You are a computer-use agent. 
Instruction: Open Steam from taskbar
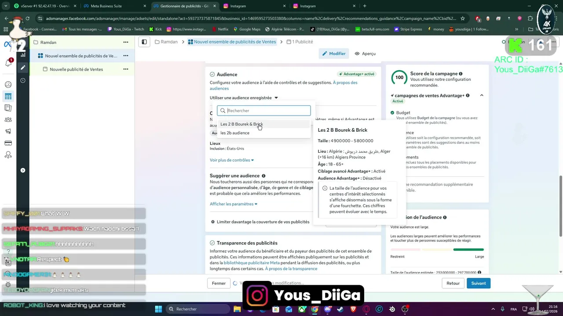(x=340, y=309)
